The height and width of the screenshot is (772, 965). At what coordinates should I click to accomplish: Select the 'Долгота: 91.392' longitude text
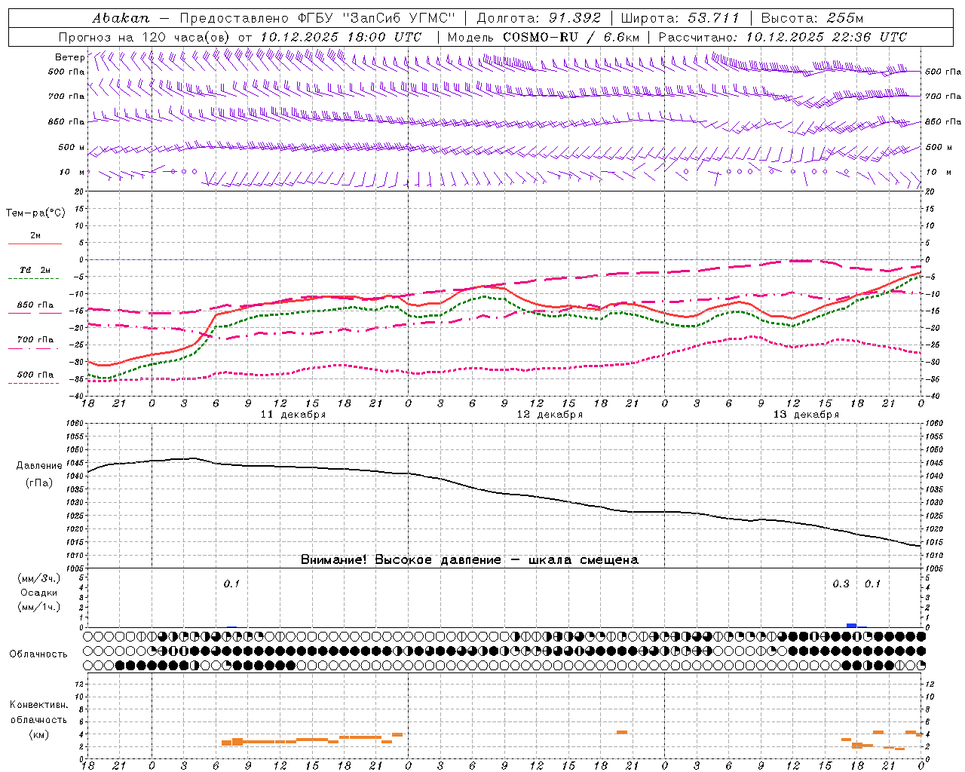click(x=539, y=17)
